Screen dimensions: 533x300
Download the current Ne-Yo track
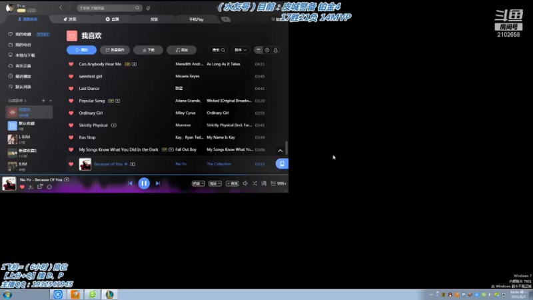click(x=31, y=187)
